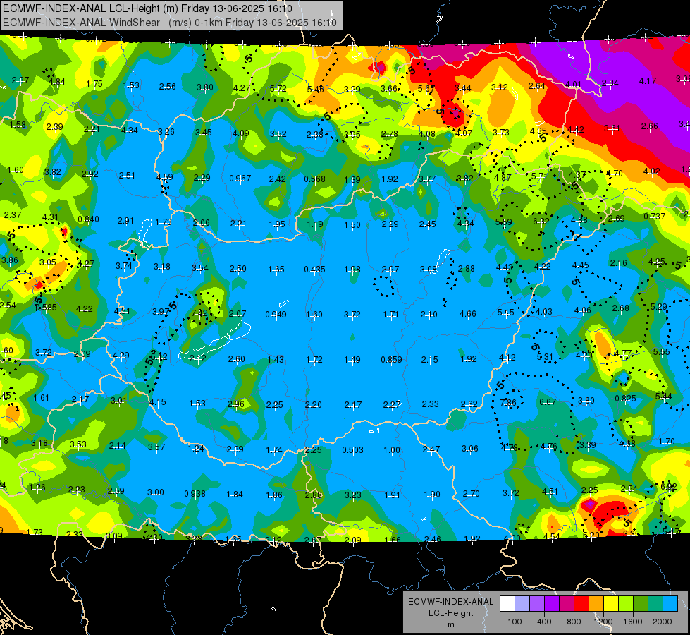Click the legend label 400
This screenshot has width=690, height=635.
pyautogui.click(x=544, y=622)
